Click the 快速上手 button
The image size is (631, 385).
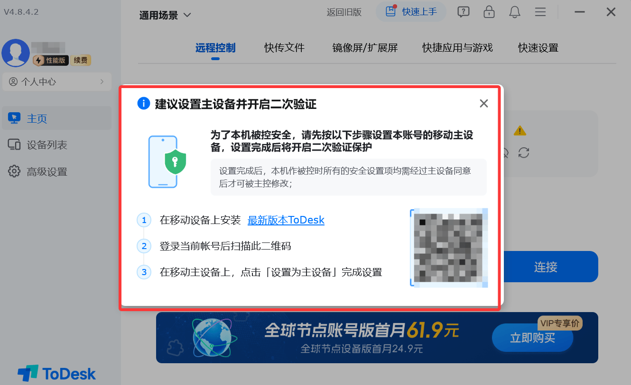411,11
